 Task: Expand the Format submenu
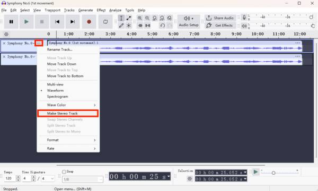click(x=68, y=140)
